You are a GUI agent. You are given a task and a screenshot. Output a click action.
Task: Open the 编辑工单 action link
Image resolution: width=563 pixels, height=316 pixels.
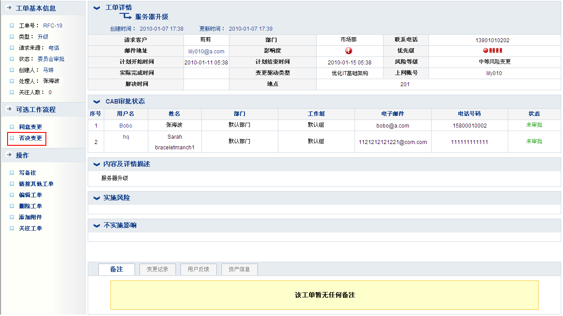[x=30, y=195]
